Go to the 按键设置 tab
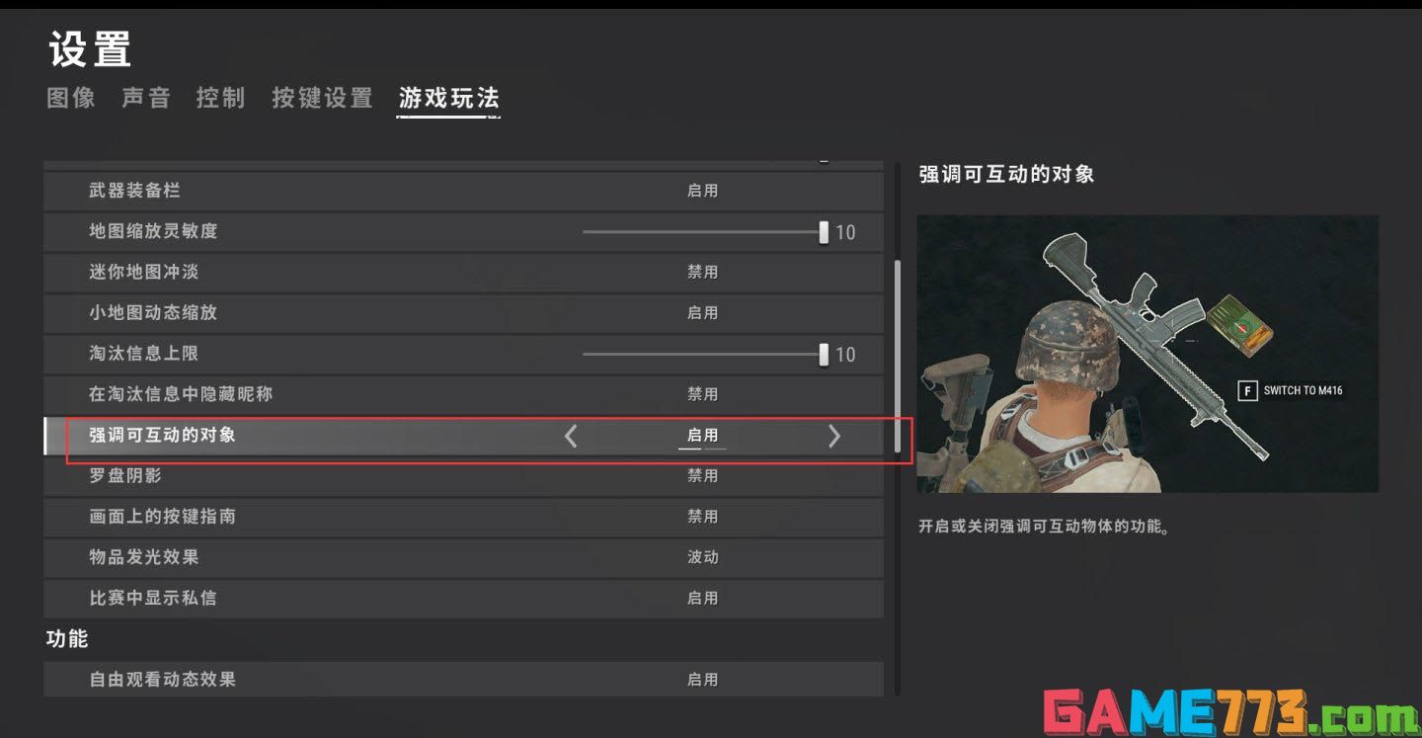 [x=322, y=98]
